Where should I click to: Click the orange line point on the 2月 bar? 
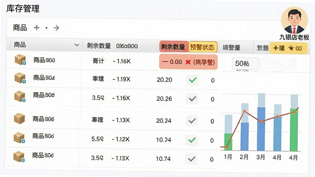coord(245,111)
